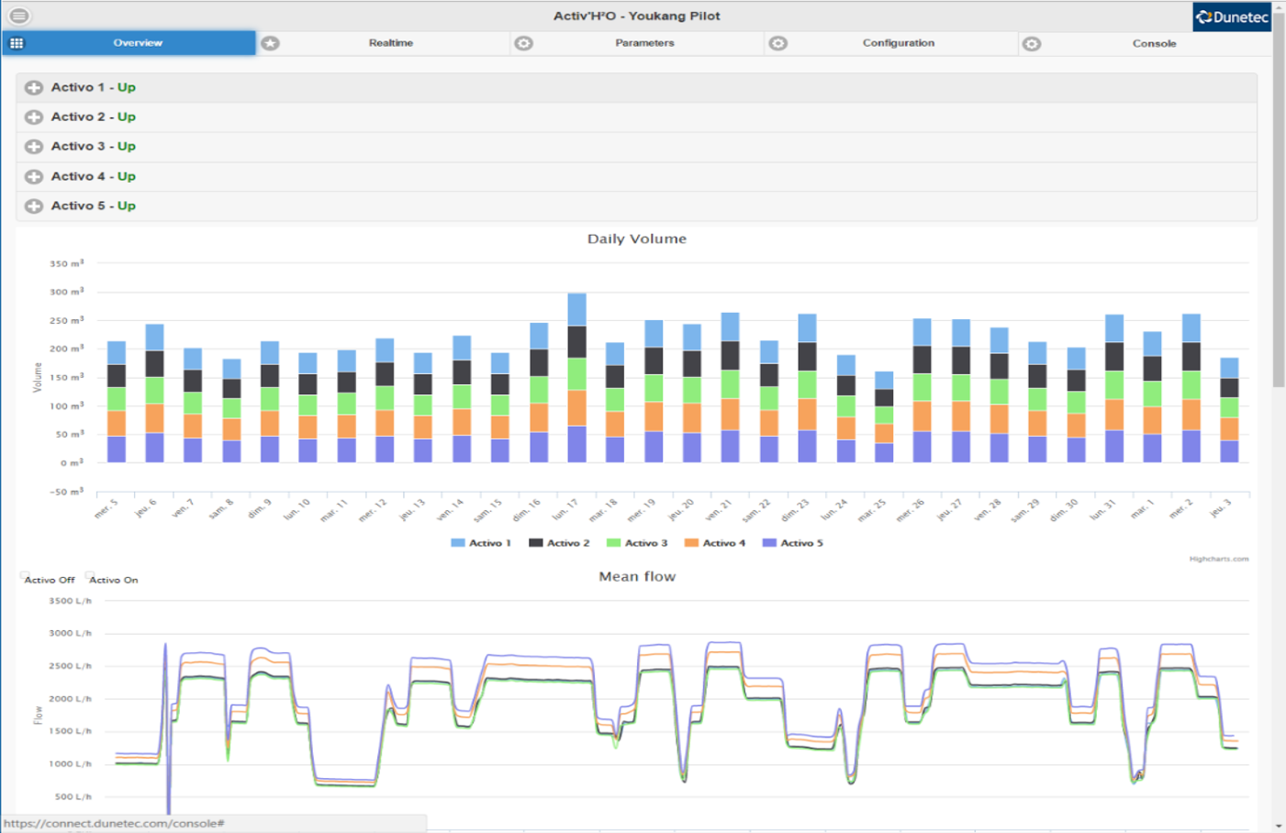Open the Configuration tab
1286x833 pixels.
898,43
